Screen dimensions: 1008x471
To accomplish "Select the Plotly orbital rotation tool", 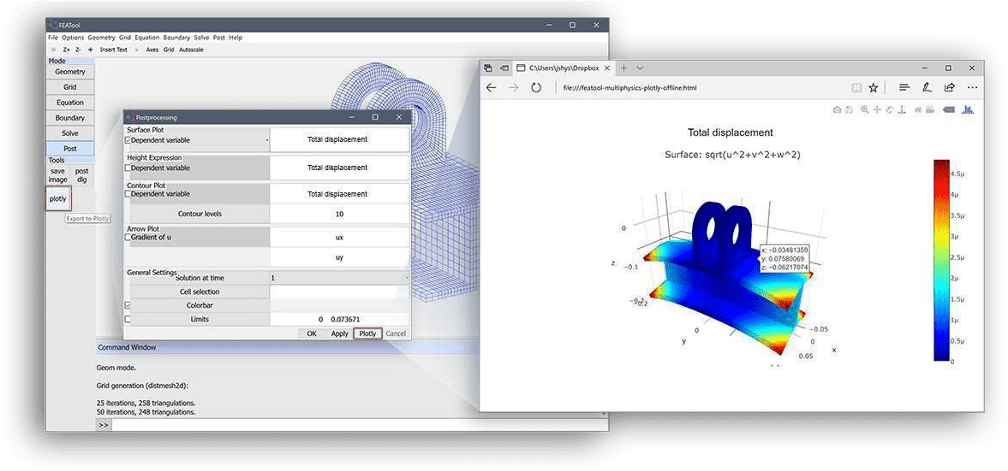I will pyautogui.click(x=890, y=109).
